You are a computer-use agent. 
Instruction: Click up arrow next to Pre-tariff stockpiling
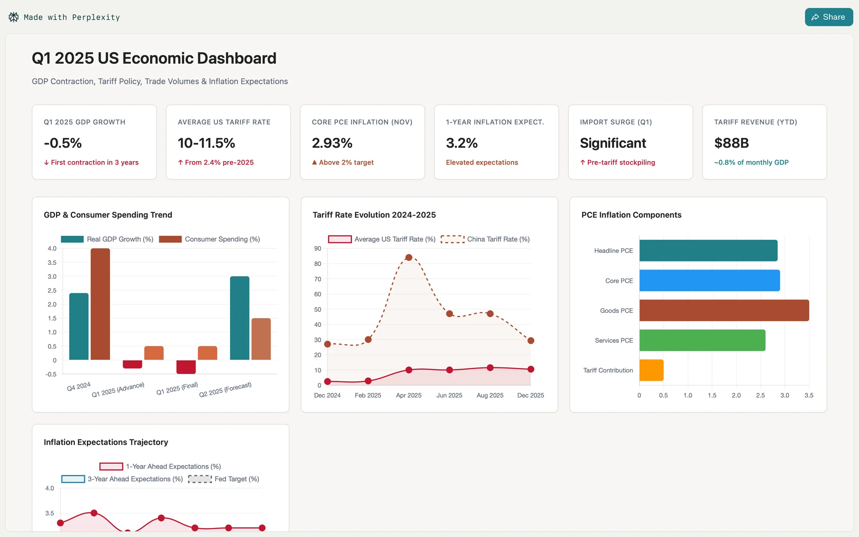pyautogui.click(x=583, y=162)
